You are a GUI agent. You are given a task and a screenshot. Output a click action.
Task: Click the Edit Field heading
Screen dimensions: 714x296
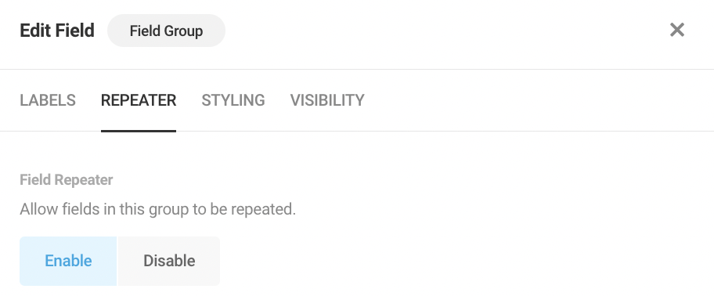57,31
